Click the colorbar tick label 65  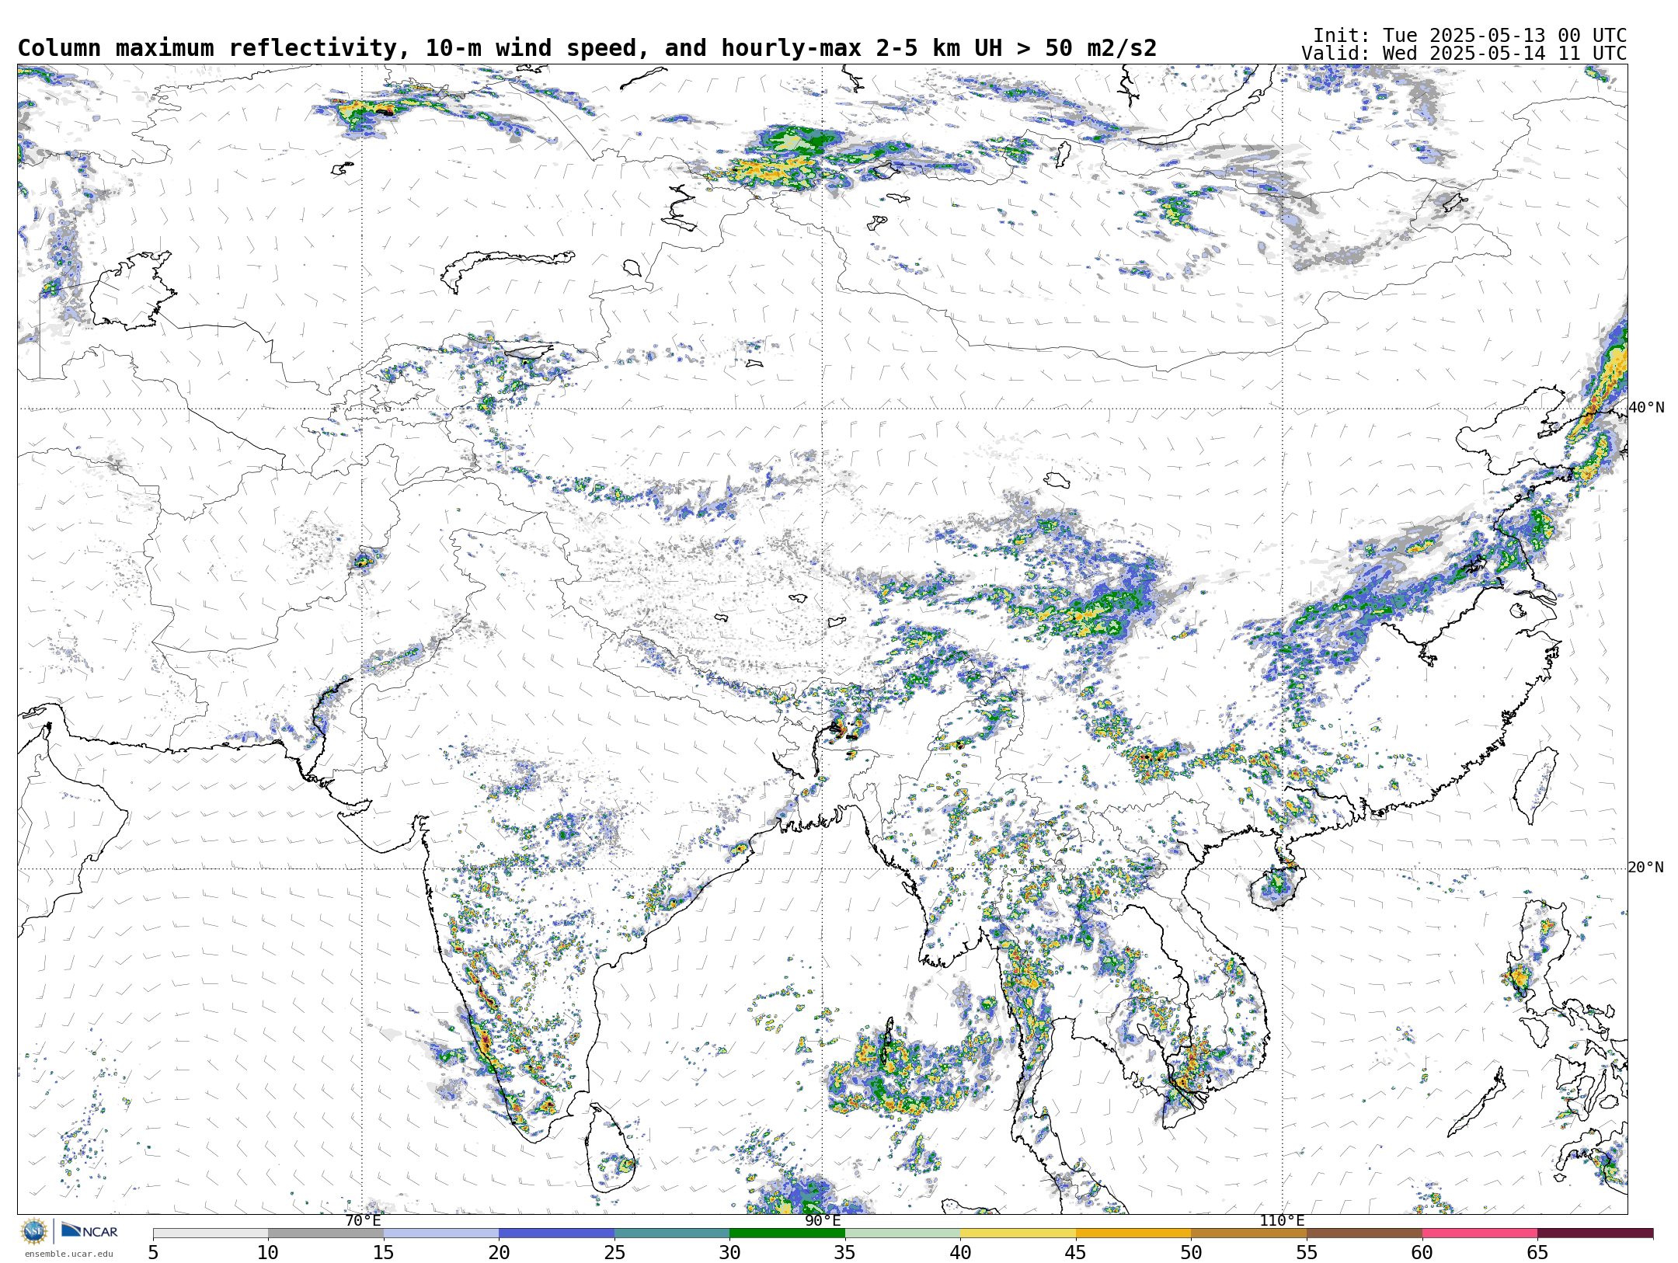tap(1537, 1252)
